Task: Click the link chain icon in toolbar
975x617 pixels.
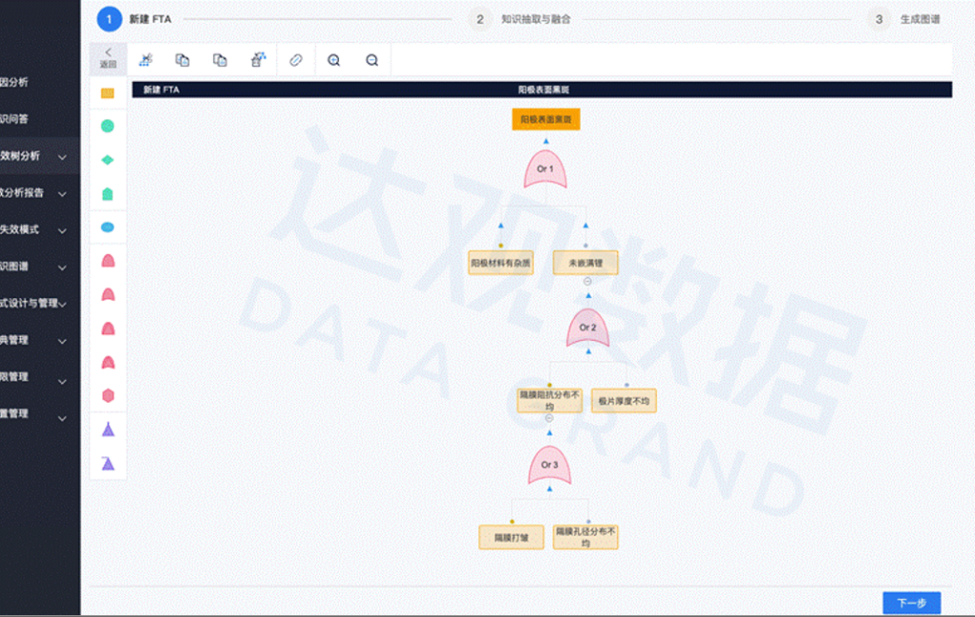Action: pyautogui.click(x=296, y=60)
